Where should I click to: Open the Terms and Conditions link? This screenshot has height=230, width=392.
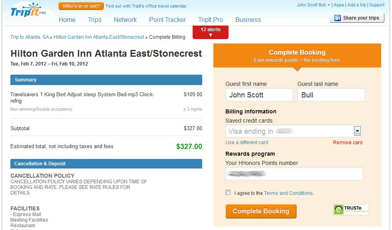tap(288, 193)
